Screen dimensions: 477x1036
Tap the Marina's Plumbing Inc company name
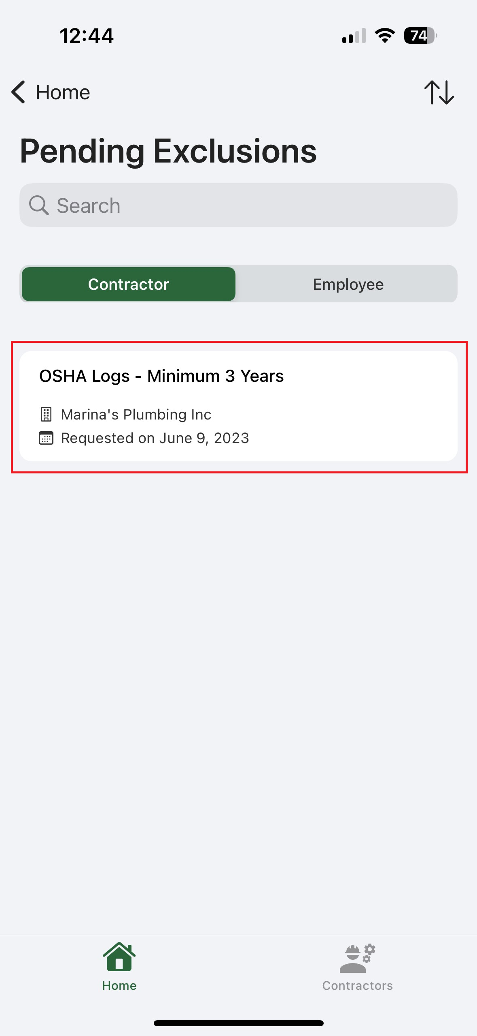136,414
